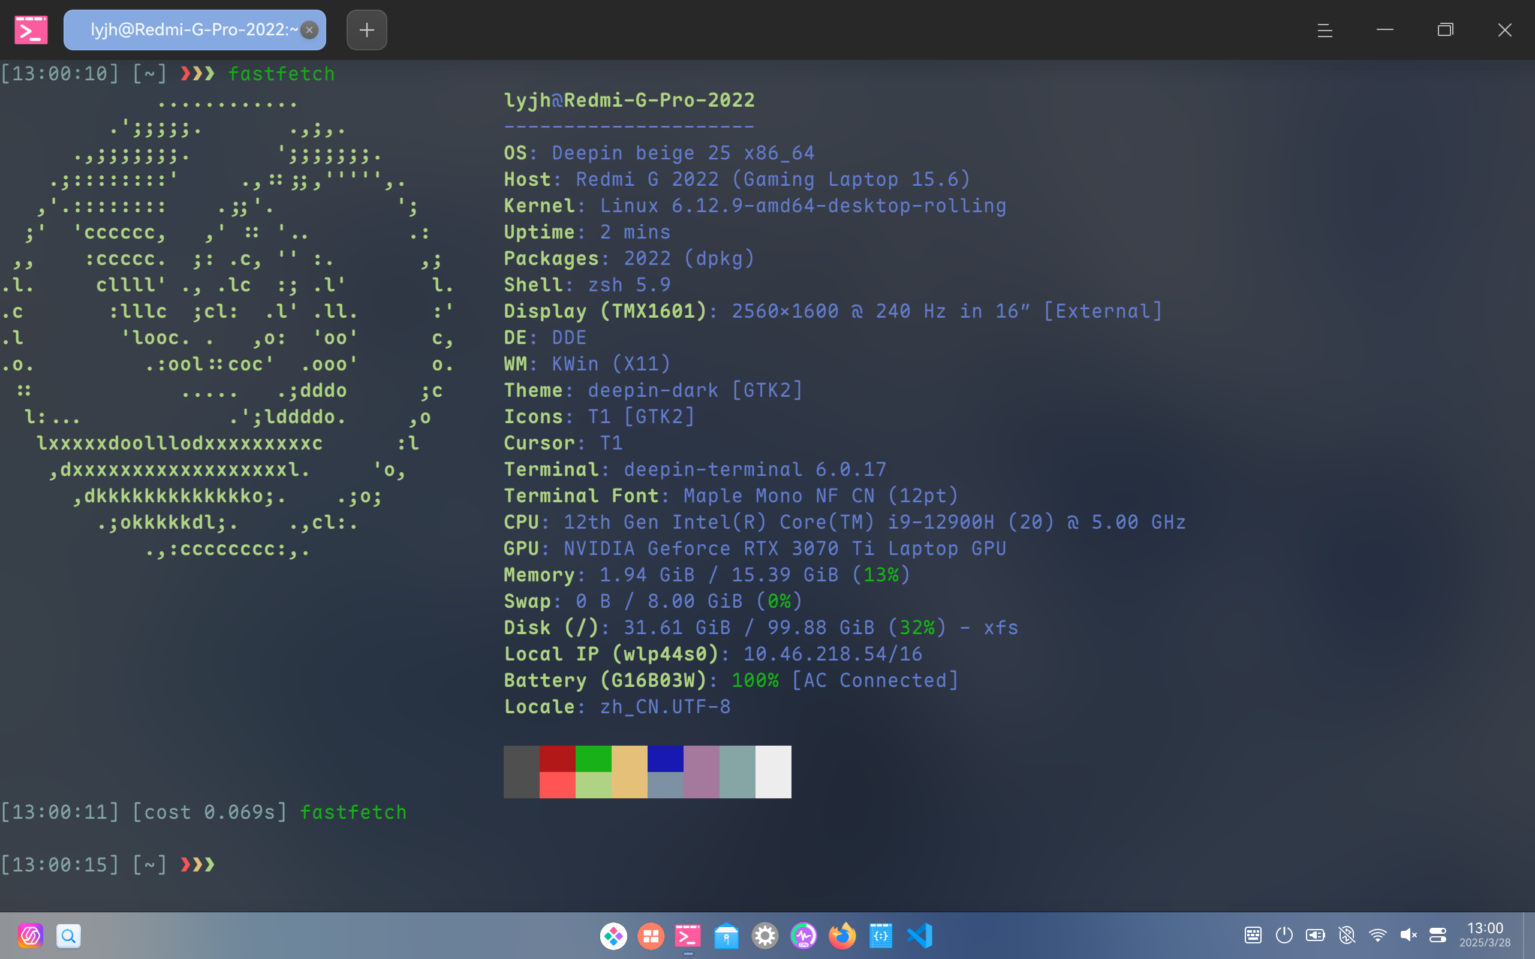Click the battery status tray icon
This screenshot has width=1535, height=959.
(1316, 935)
